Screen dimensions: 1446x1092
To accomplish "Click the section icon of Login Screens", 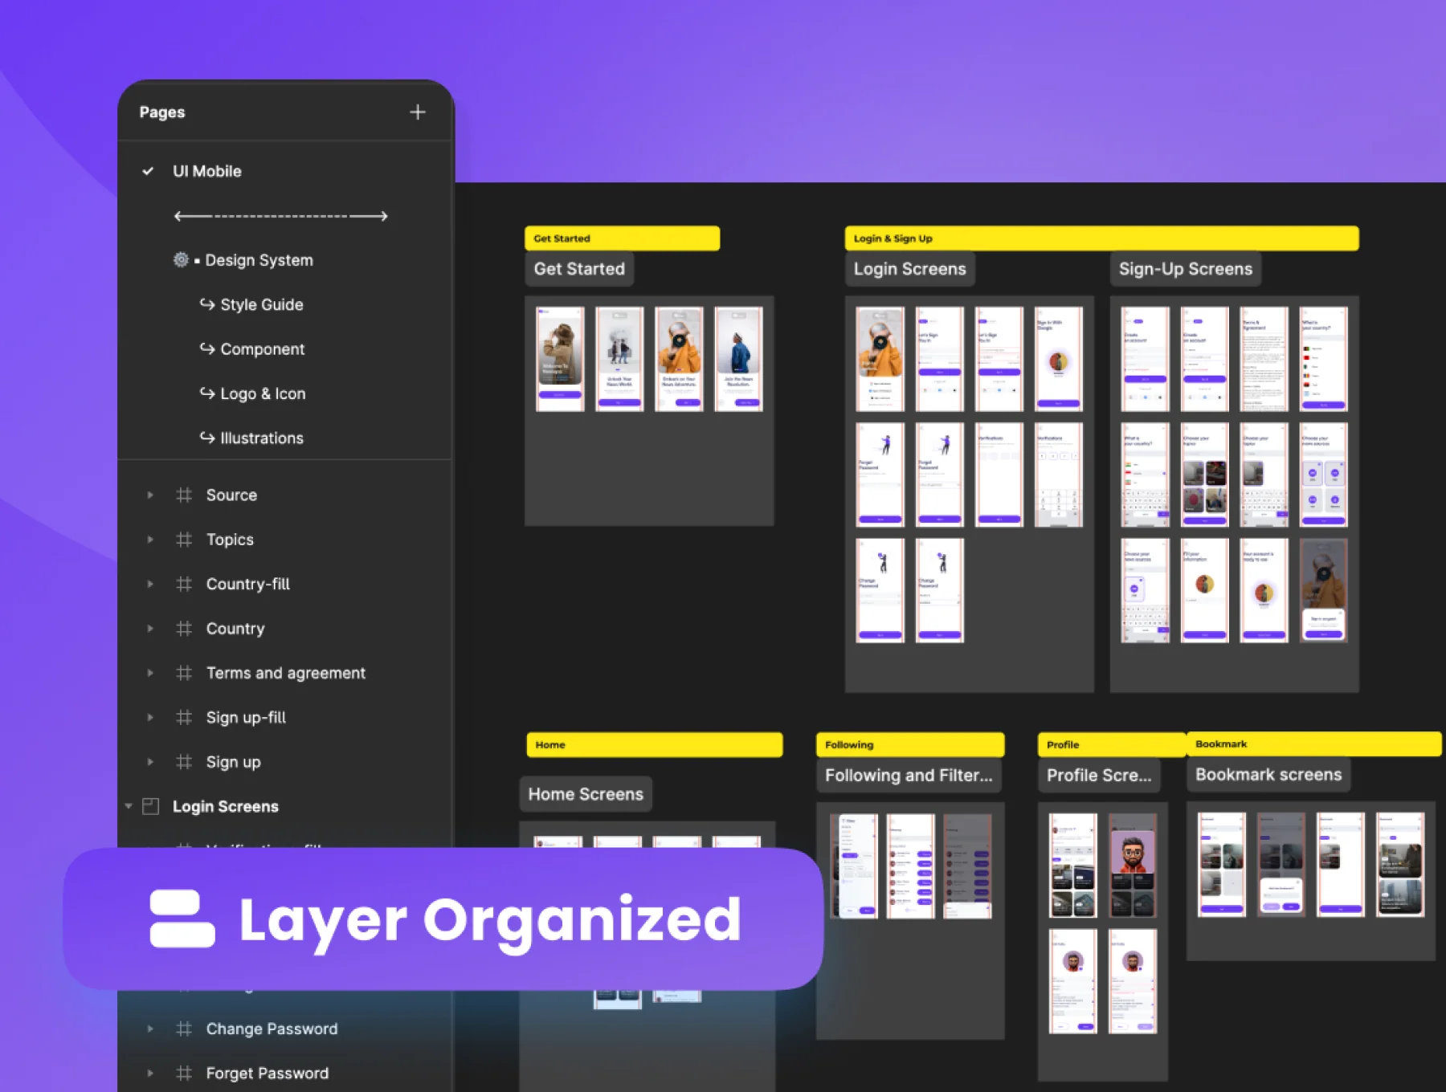I will (x=151, y=806).
